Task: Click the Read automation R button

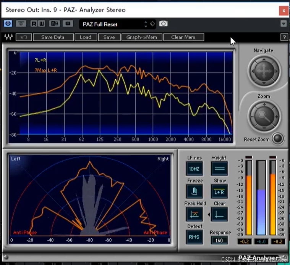Action: click(x=34, y=24)
